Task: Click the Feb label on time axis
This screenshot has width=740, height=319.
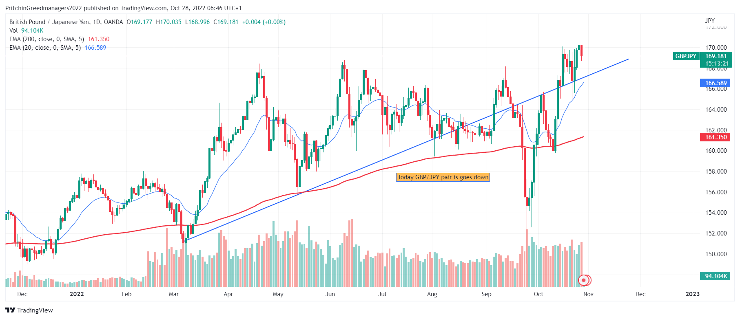Action: coord(126,294)
